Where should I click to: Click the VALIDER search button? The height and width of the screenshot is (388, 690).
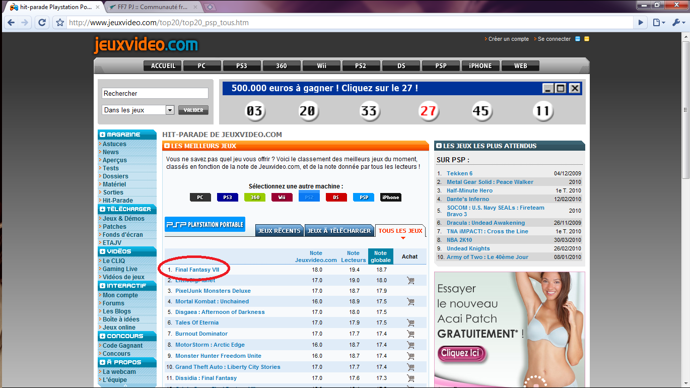(x=193, y=110)
